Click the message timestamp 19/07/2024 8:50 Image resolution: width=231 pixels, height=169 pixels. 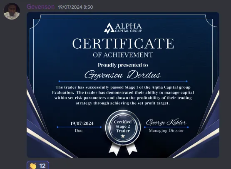click(x=75, y=7)
